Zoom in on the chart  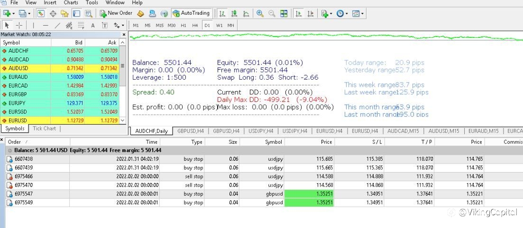tap(260, 13)
